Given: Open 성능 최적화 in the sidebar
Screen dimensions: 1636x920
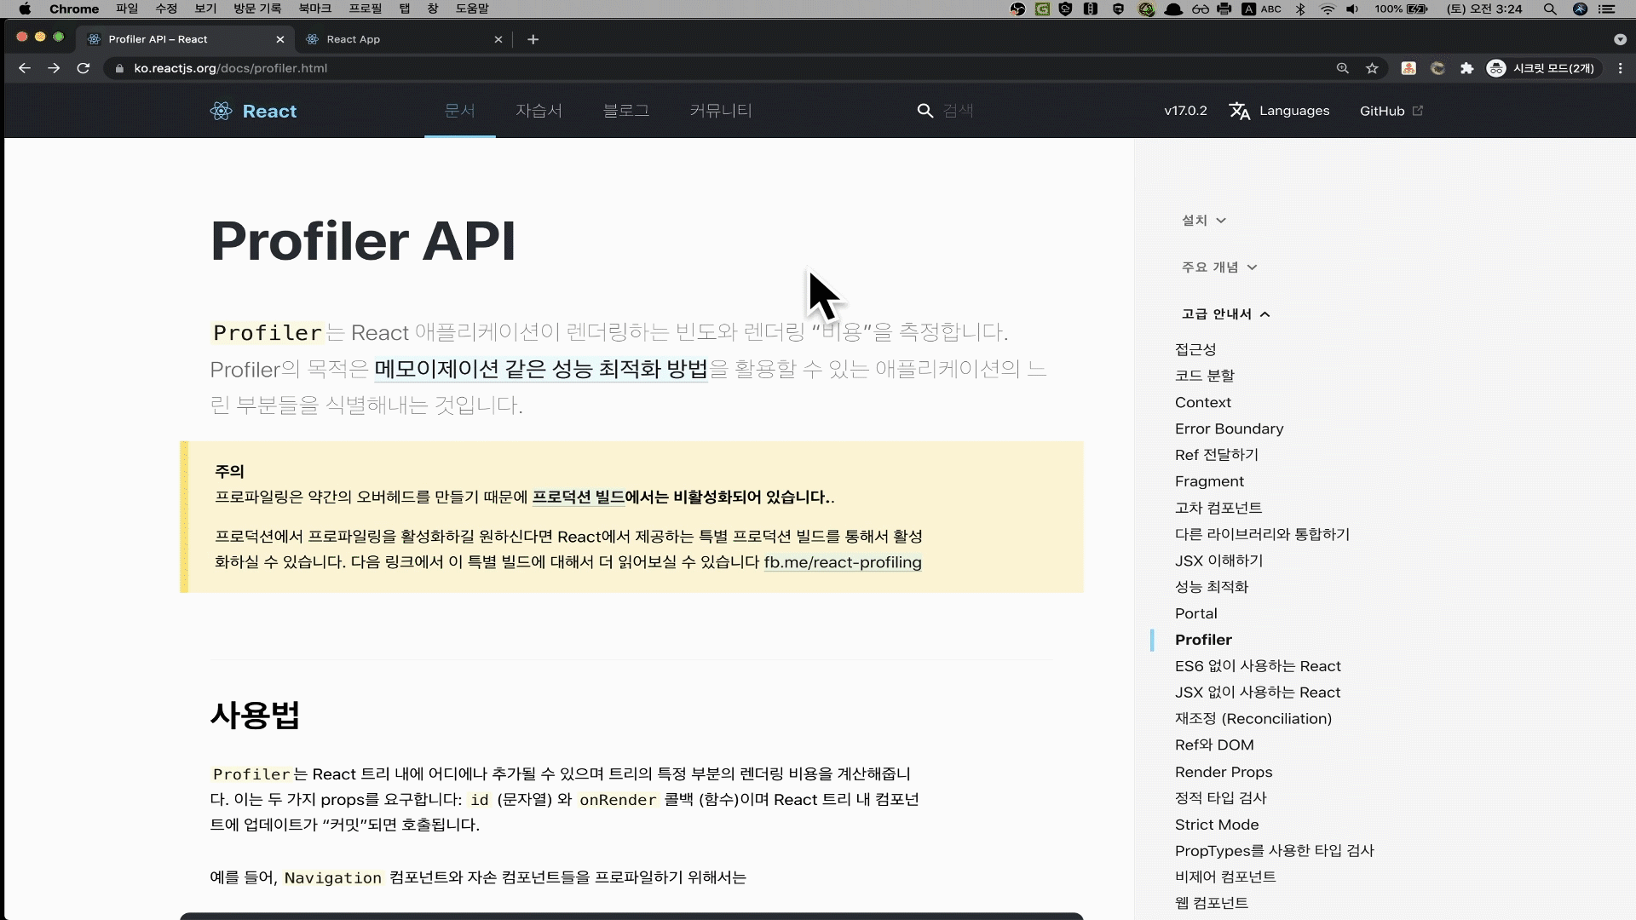Looking at the screenshot, I should (x=1212, y=587).
